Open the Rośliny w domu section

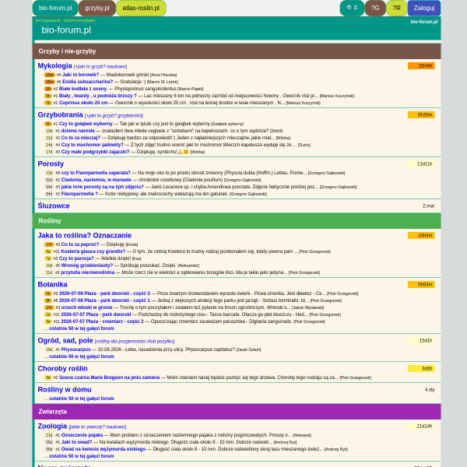pyautogui.click(x=65, y=390)
